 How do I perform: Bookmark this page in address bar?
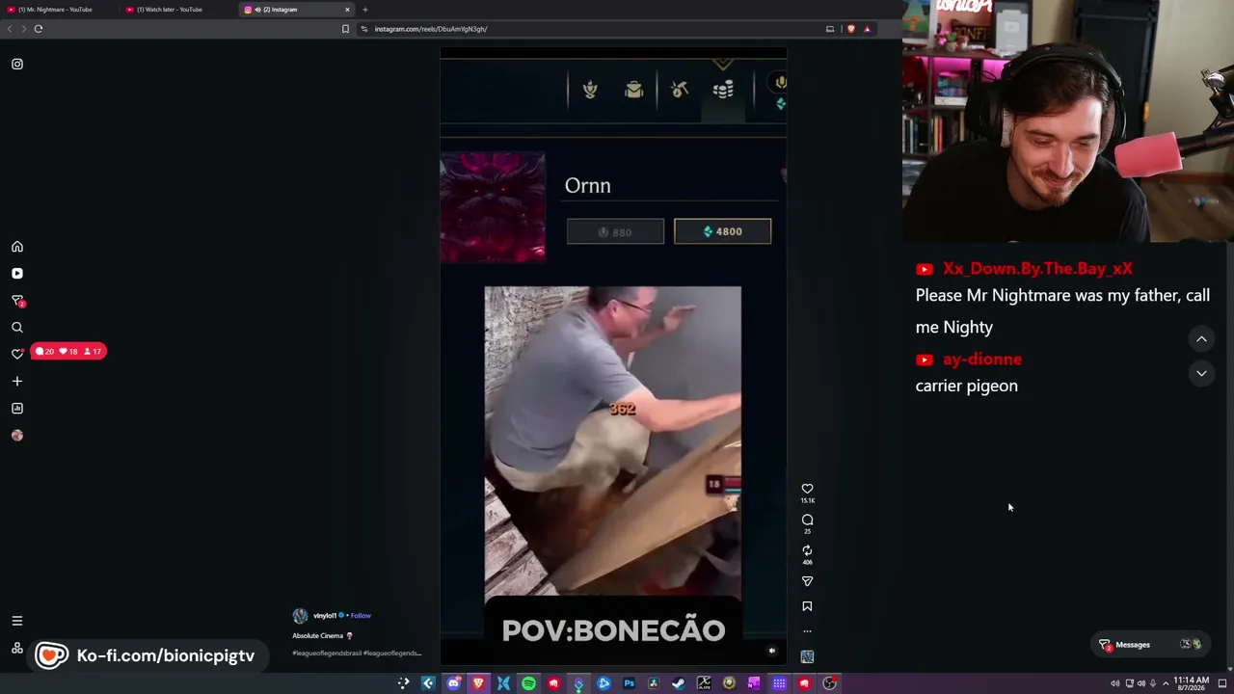[345, 29]
